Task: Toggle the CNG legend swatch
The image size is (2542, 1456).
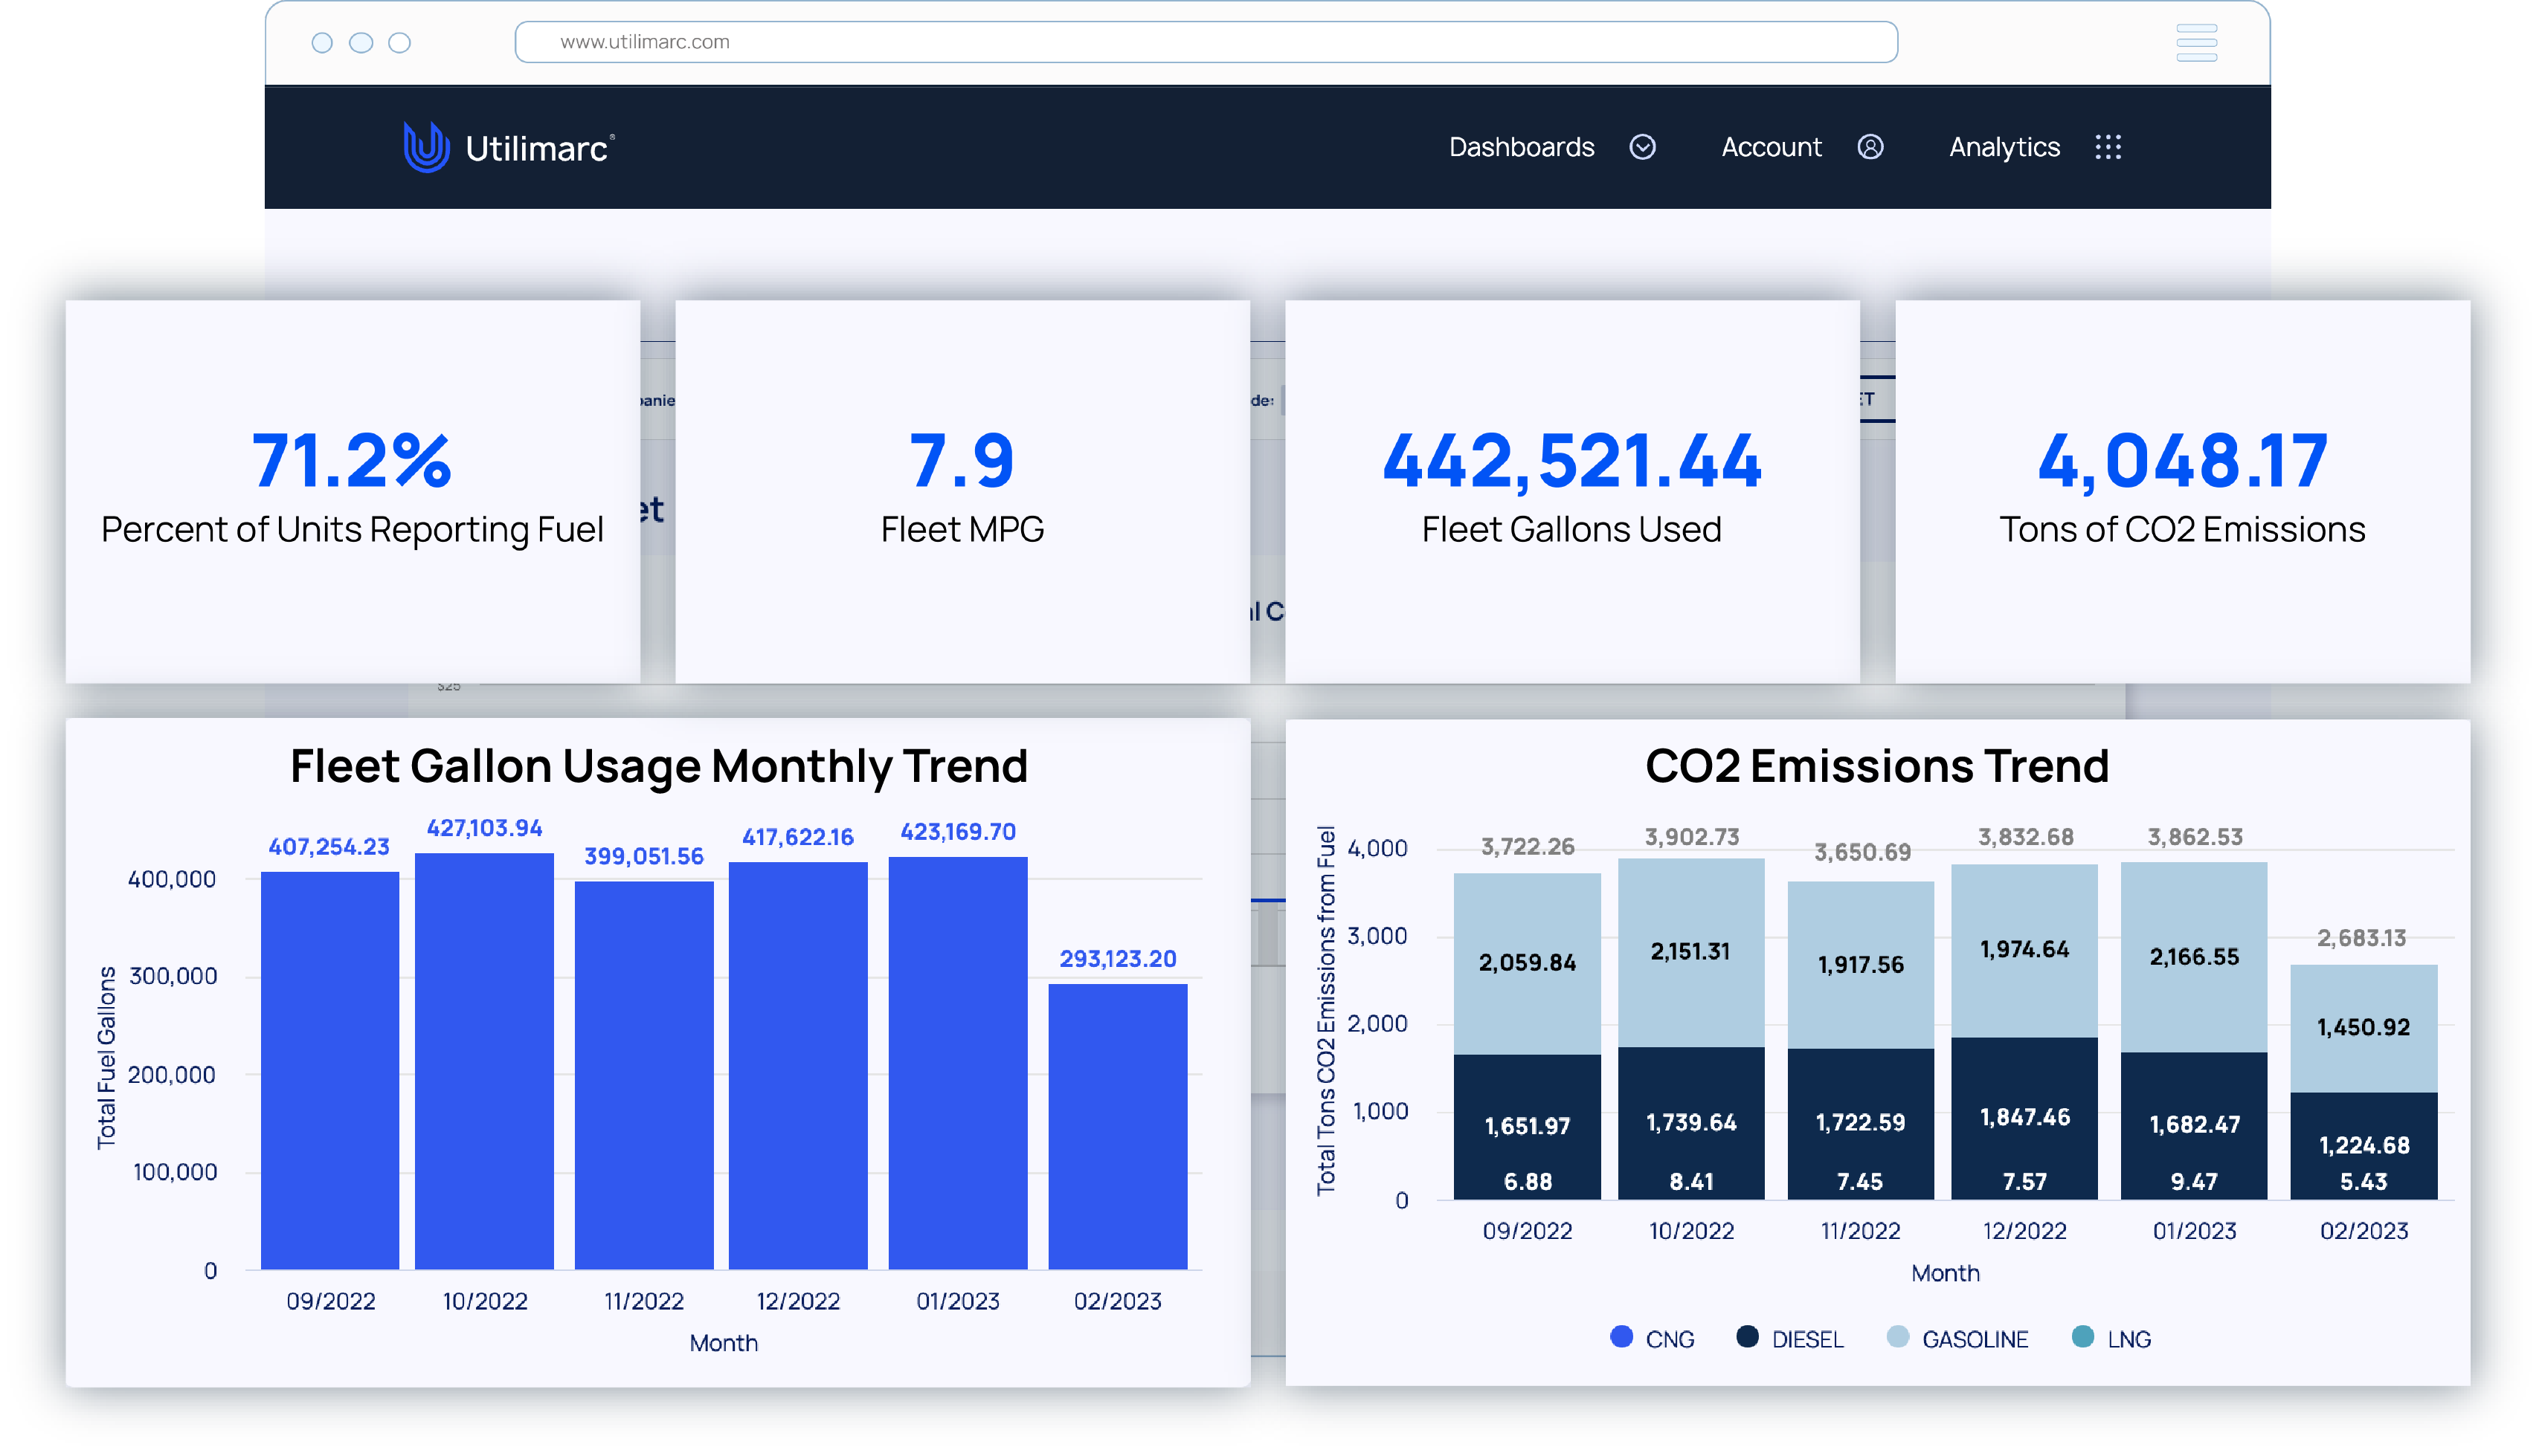Action: [x=1621, y=1337]
